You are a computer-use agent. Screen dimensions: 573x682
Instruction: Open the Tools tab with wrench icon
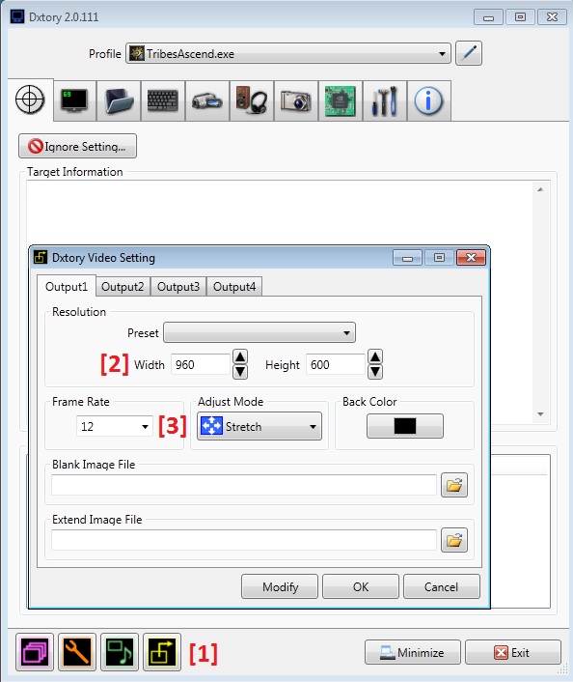[x=385, y=100]
